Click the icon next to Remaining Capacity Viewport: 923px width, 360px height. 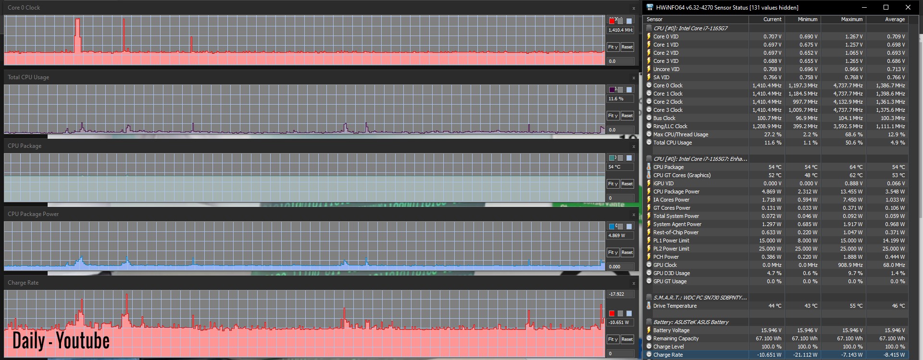pyautogui.click(x=649, y=338)
